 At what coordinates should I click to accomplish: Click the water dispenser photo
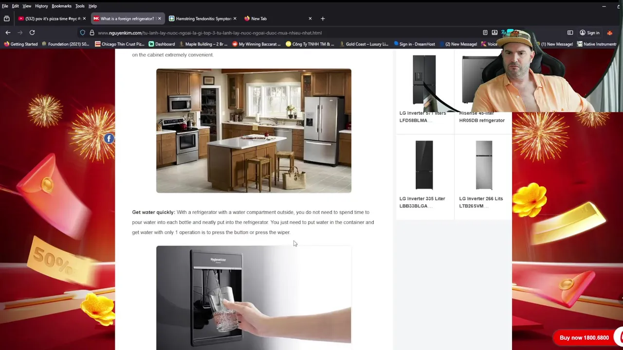pos(254,297)
